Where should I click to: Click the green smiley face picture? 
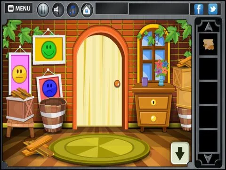[49, 50]
